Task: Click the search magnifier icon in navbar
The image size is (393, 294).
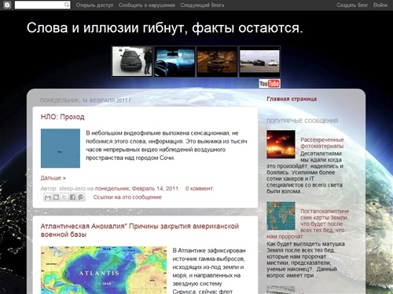Action: tap(67, 5)
